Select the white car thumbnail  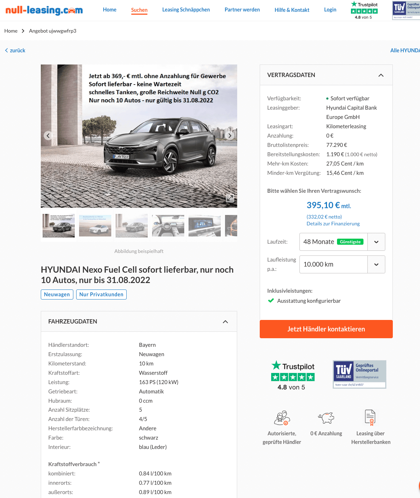coord(95,226)
